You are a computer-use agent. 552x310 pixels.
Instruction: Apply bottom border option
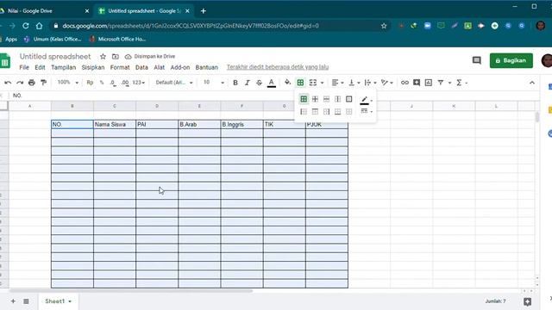tap(337, 112)
